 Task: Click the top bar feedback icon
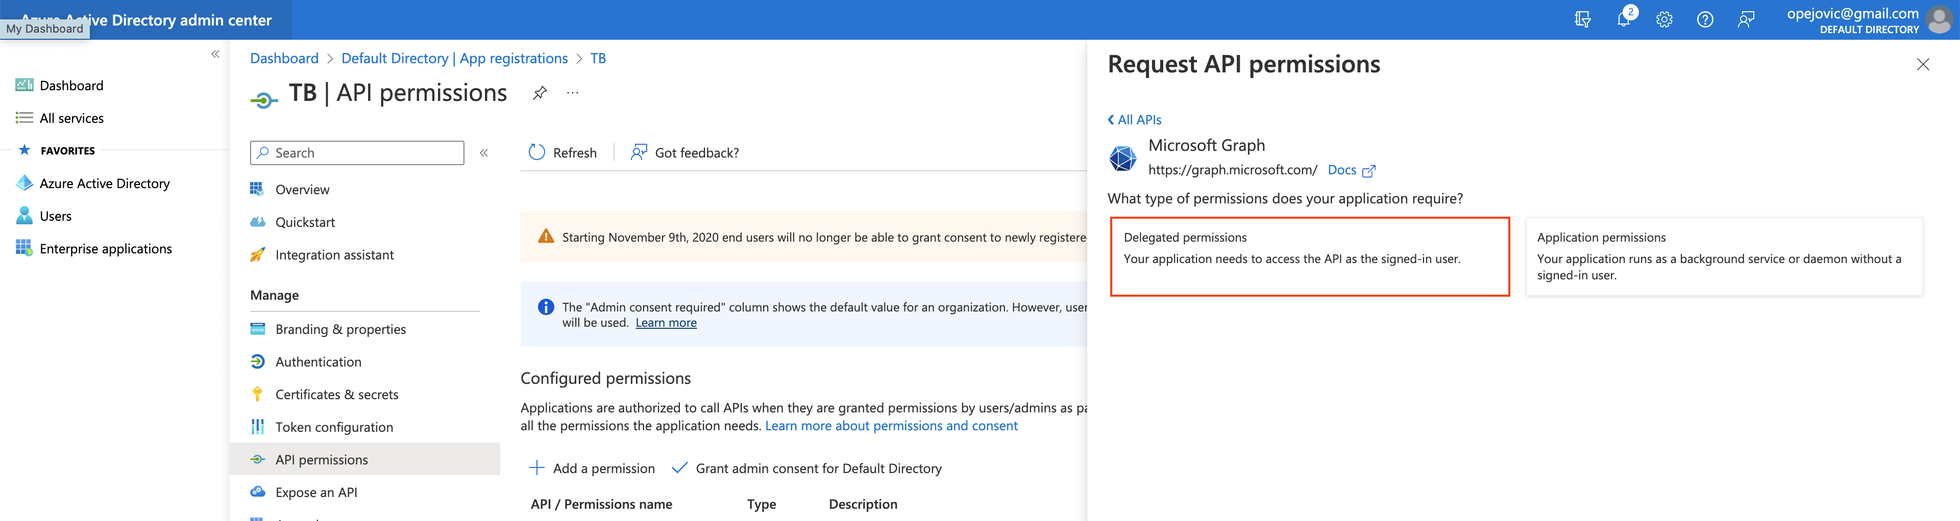[x=1746, y=20]
